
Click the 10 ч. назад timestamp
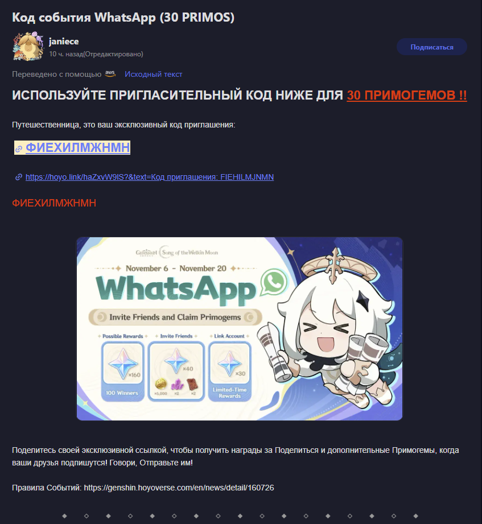click(66, 54)
